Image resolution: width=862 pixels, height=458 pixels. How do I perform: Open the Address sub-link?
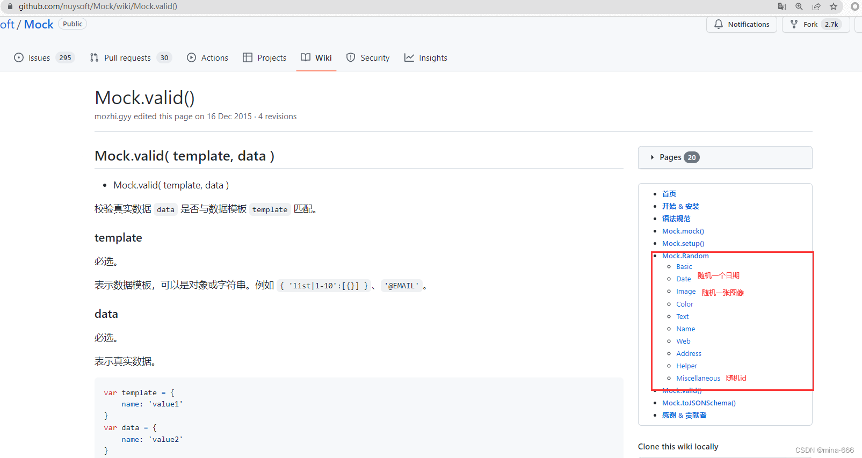(x=689, y=353)
